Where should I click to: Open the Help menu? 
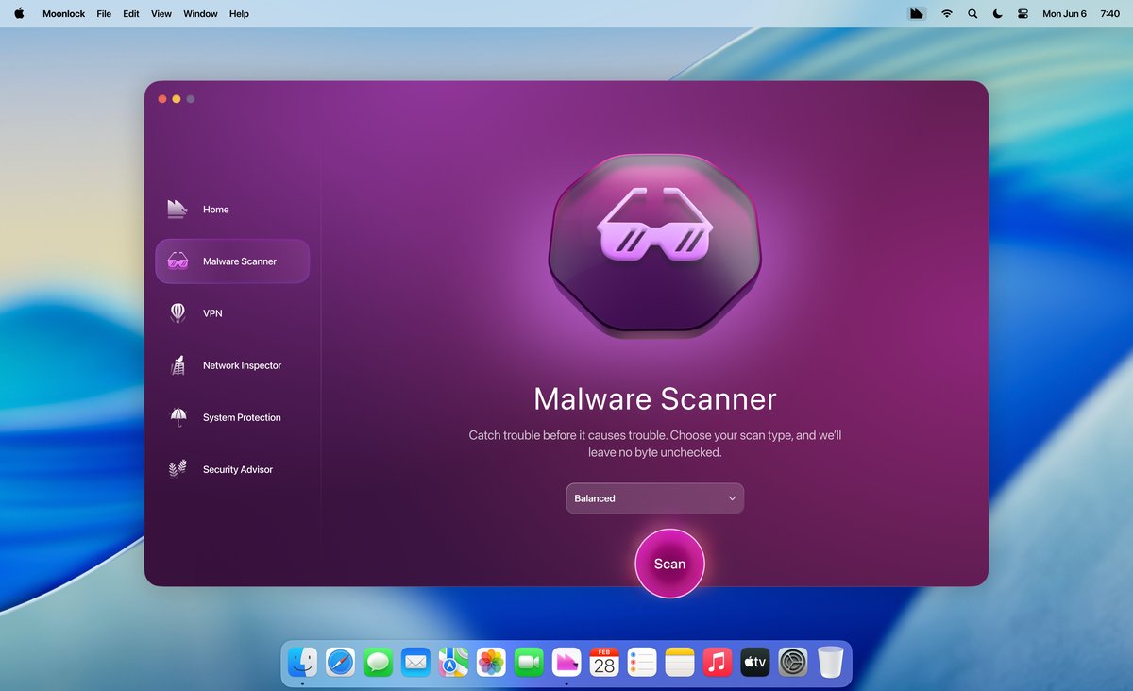pos(240,14)
